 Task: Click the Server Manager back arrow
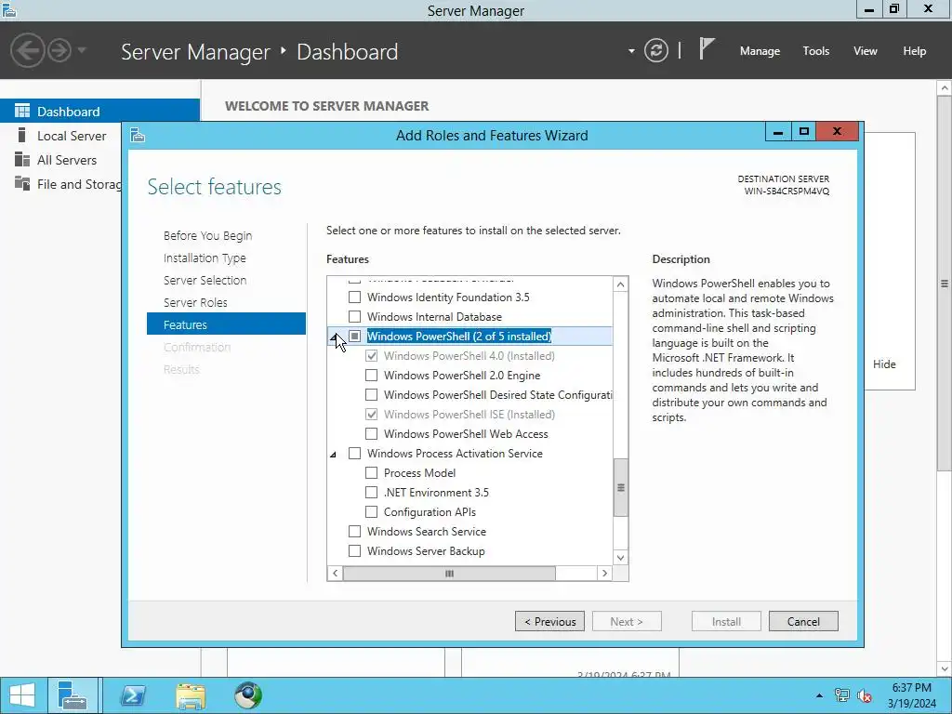click(28, 50)
